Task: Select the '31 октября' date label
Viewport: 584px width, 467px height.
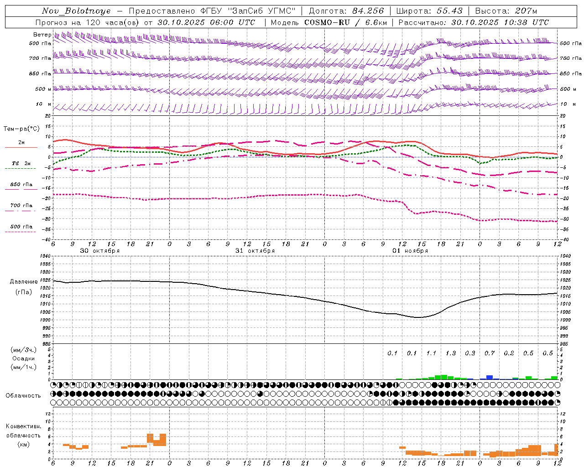Action: [255, 251]
